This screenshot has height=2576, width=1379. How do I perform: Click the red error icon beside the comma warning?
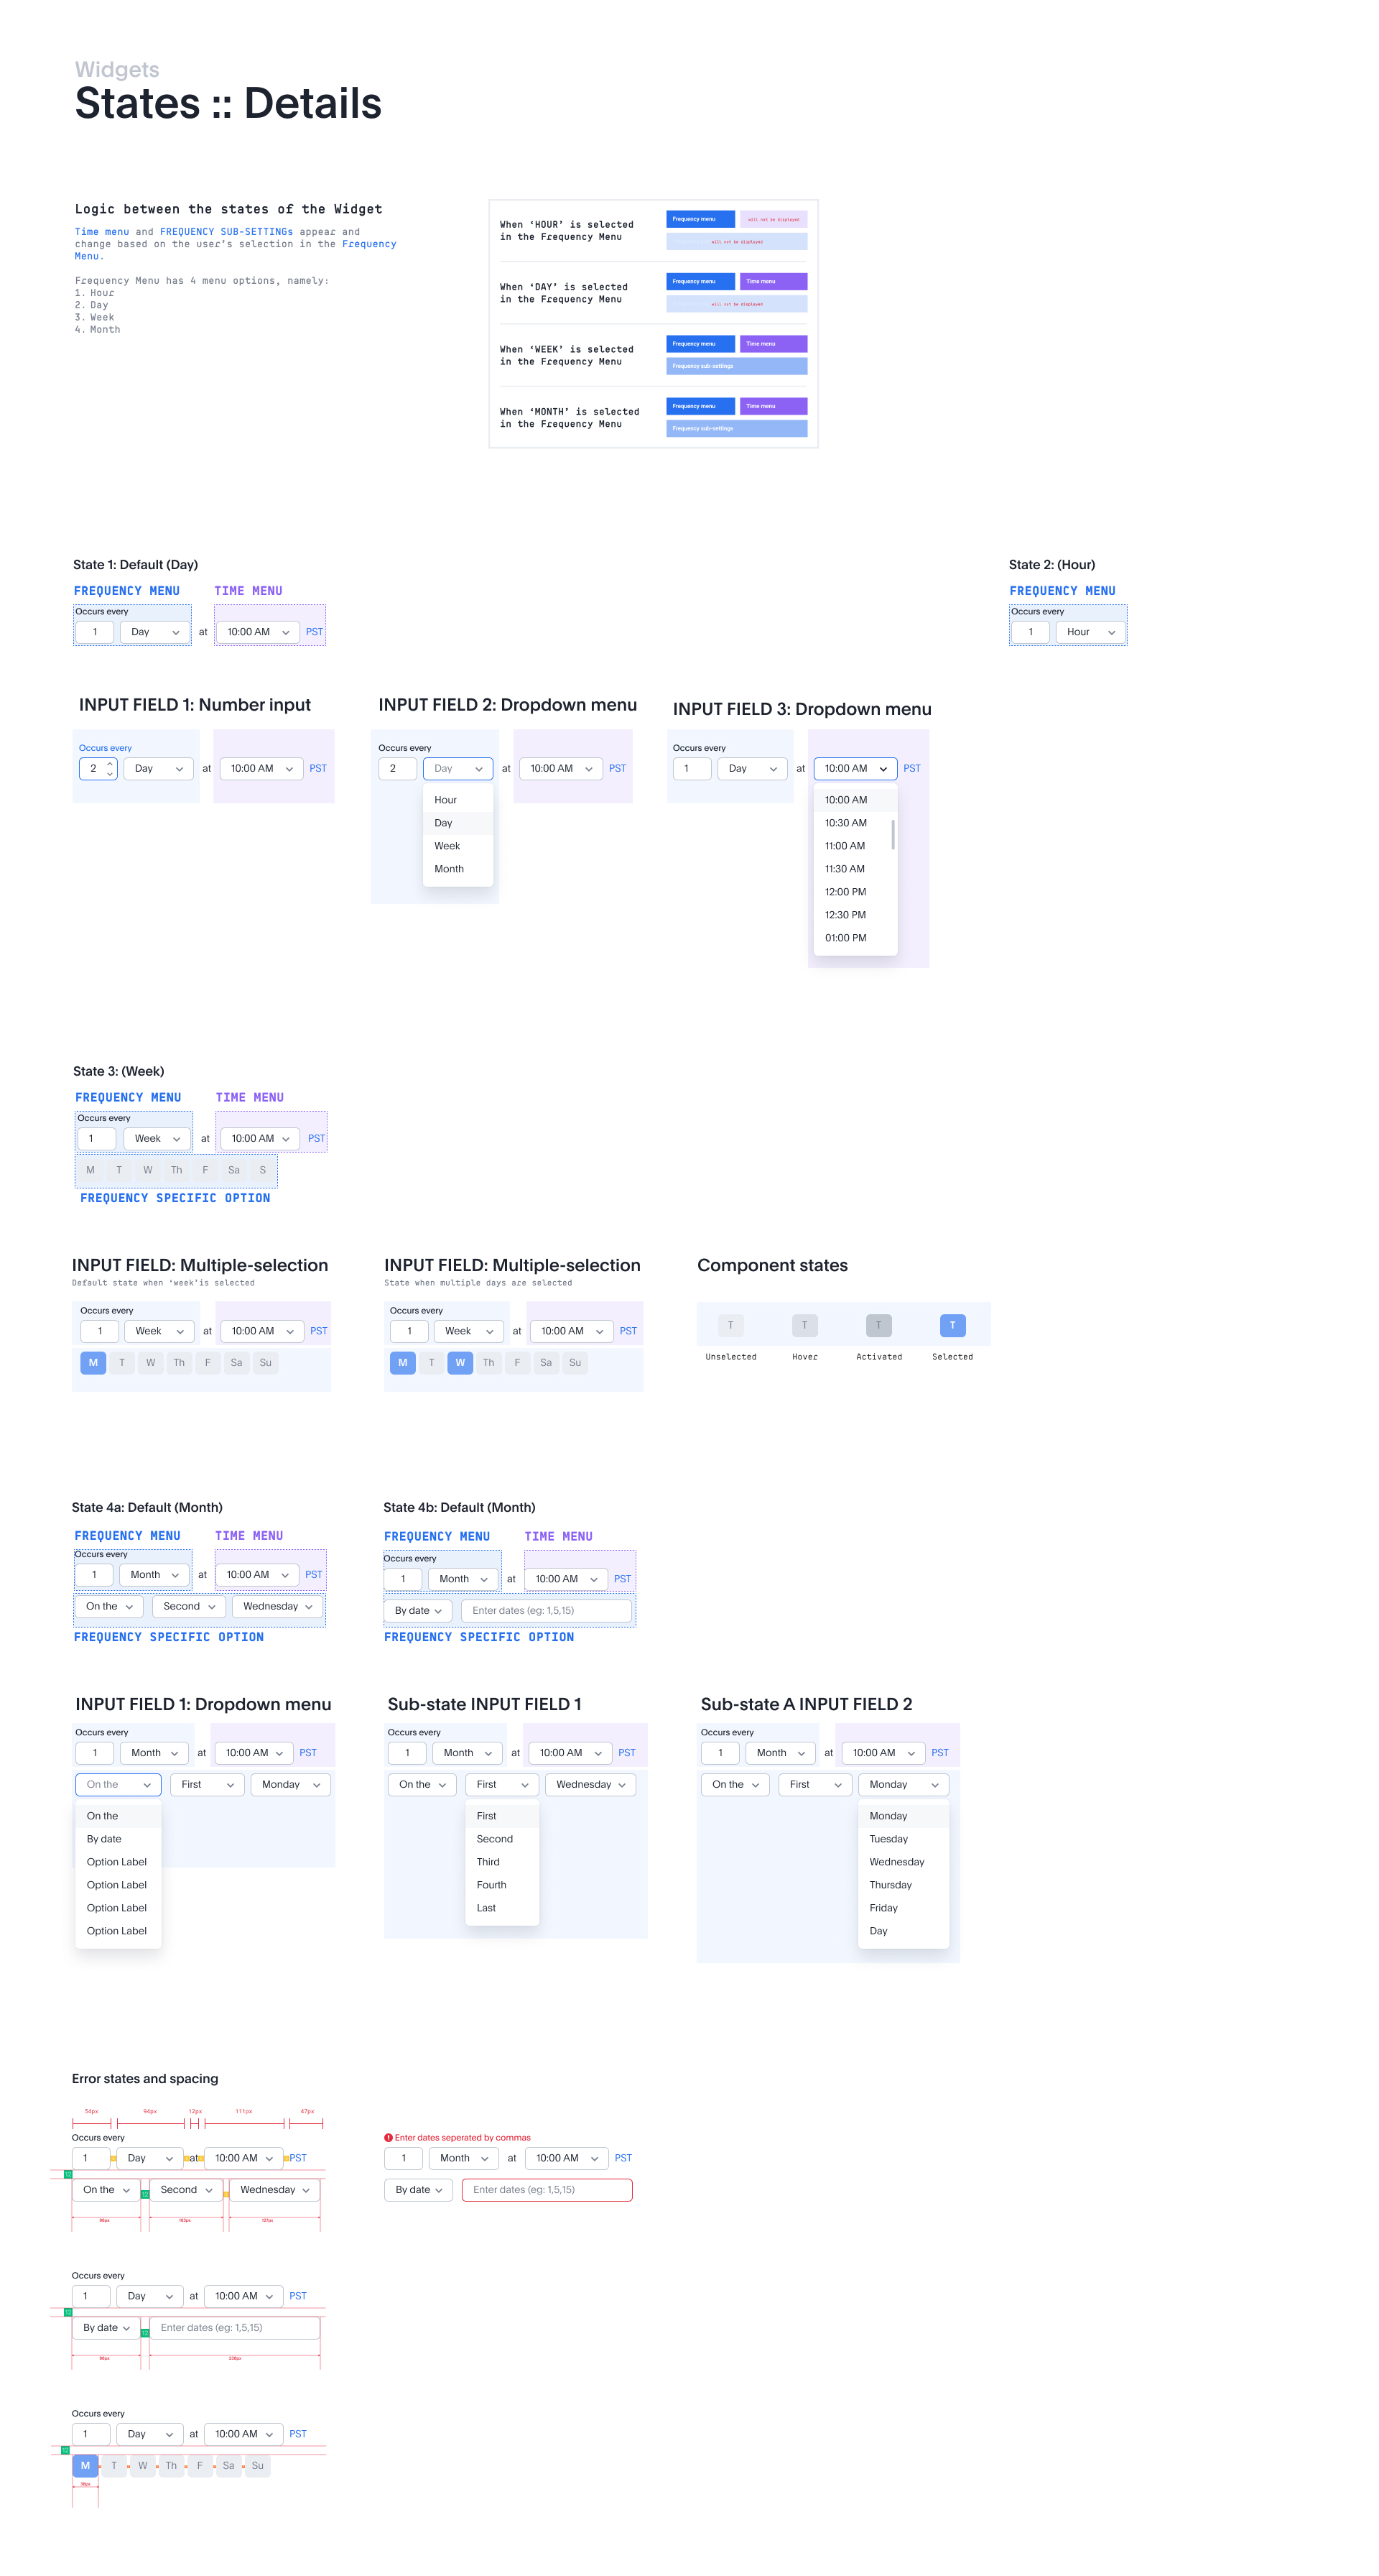tap(389, 2137)
